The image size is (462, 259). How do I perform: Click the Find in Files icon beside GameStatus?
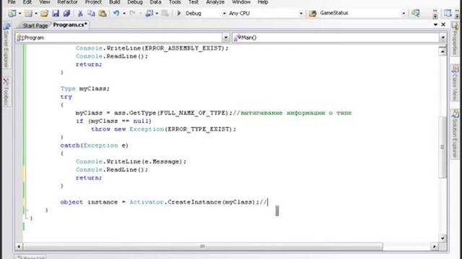(313, 13)
